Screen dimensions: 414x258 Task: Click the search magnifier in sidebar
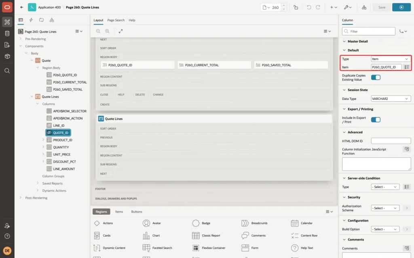[7, 71]
